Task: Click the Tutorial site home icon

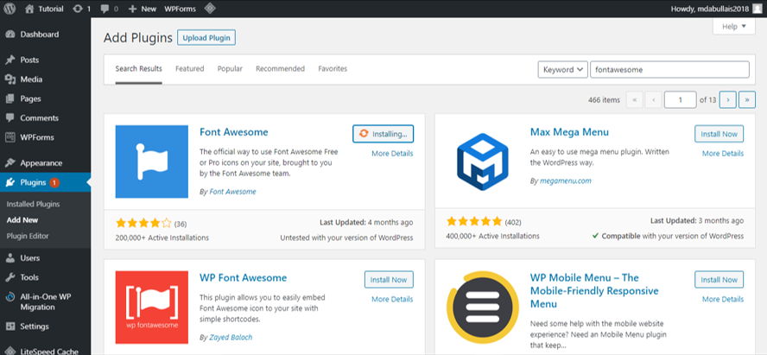Action: 29,9
